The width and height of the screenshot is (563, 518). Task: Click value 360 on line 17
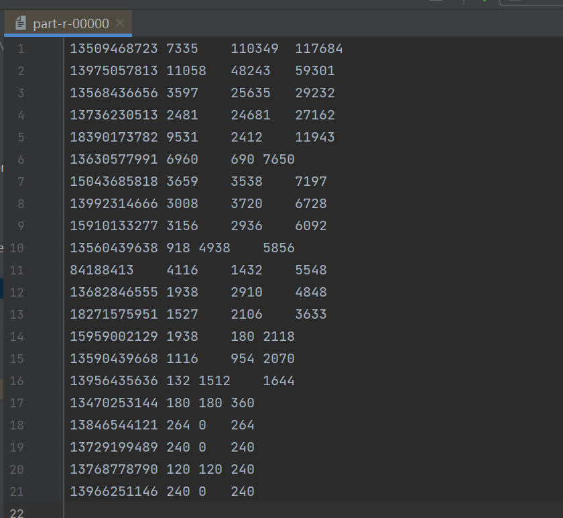pyautogui.click(x=243, y=403)
